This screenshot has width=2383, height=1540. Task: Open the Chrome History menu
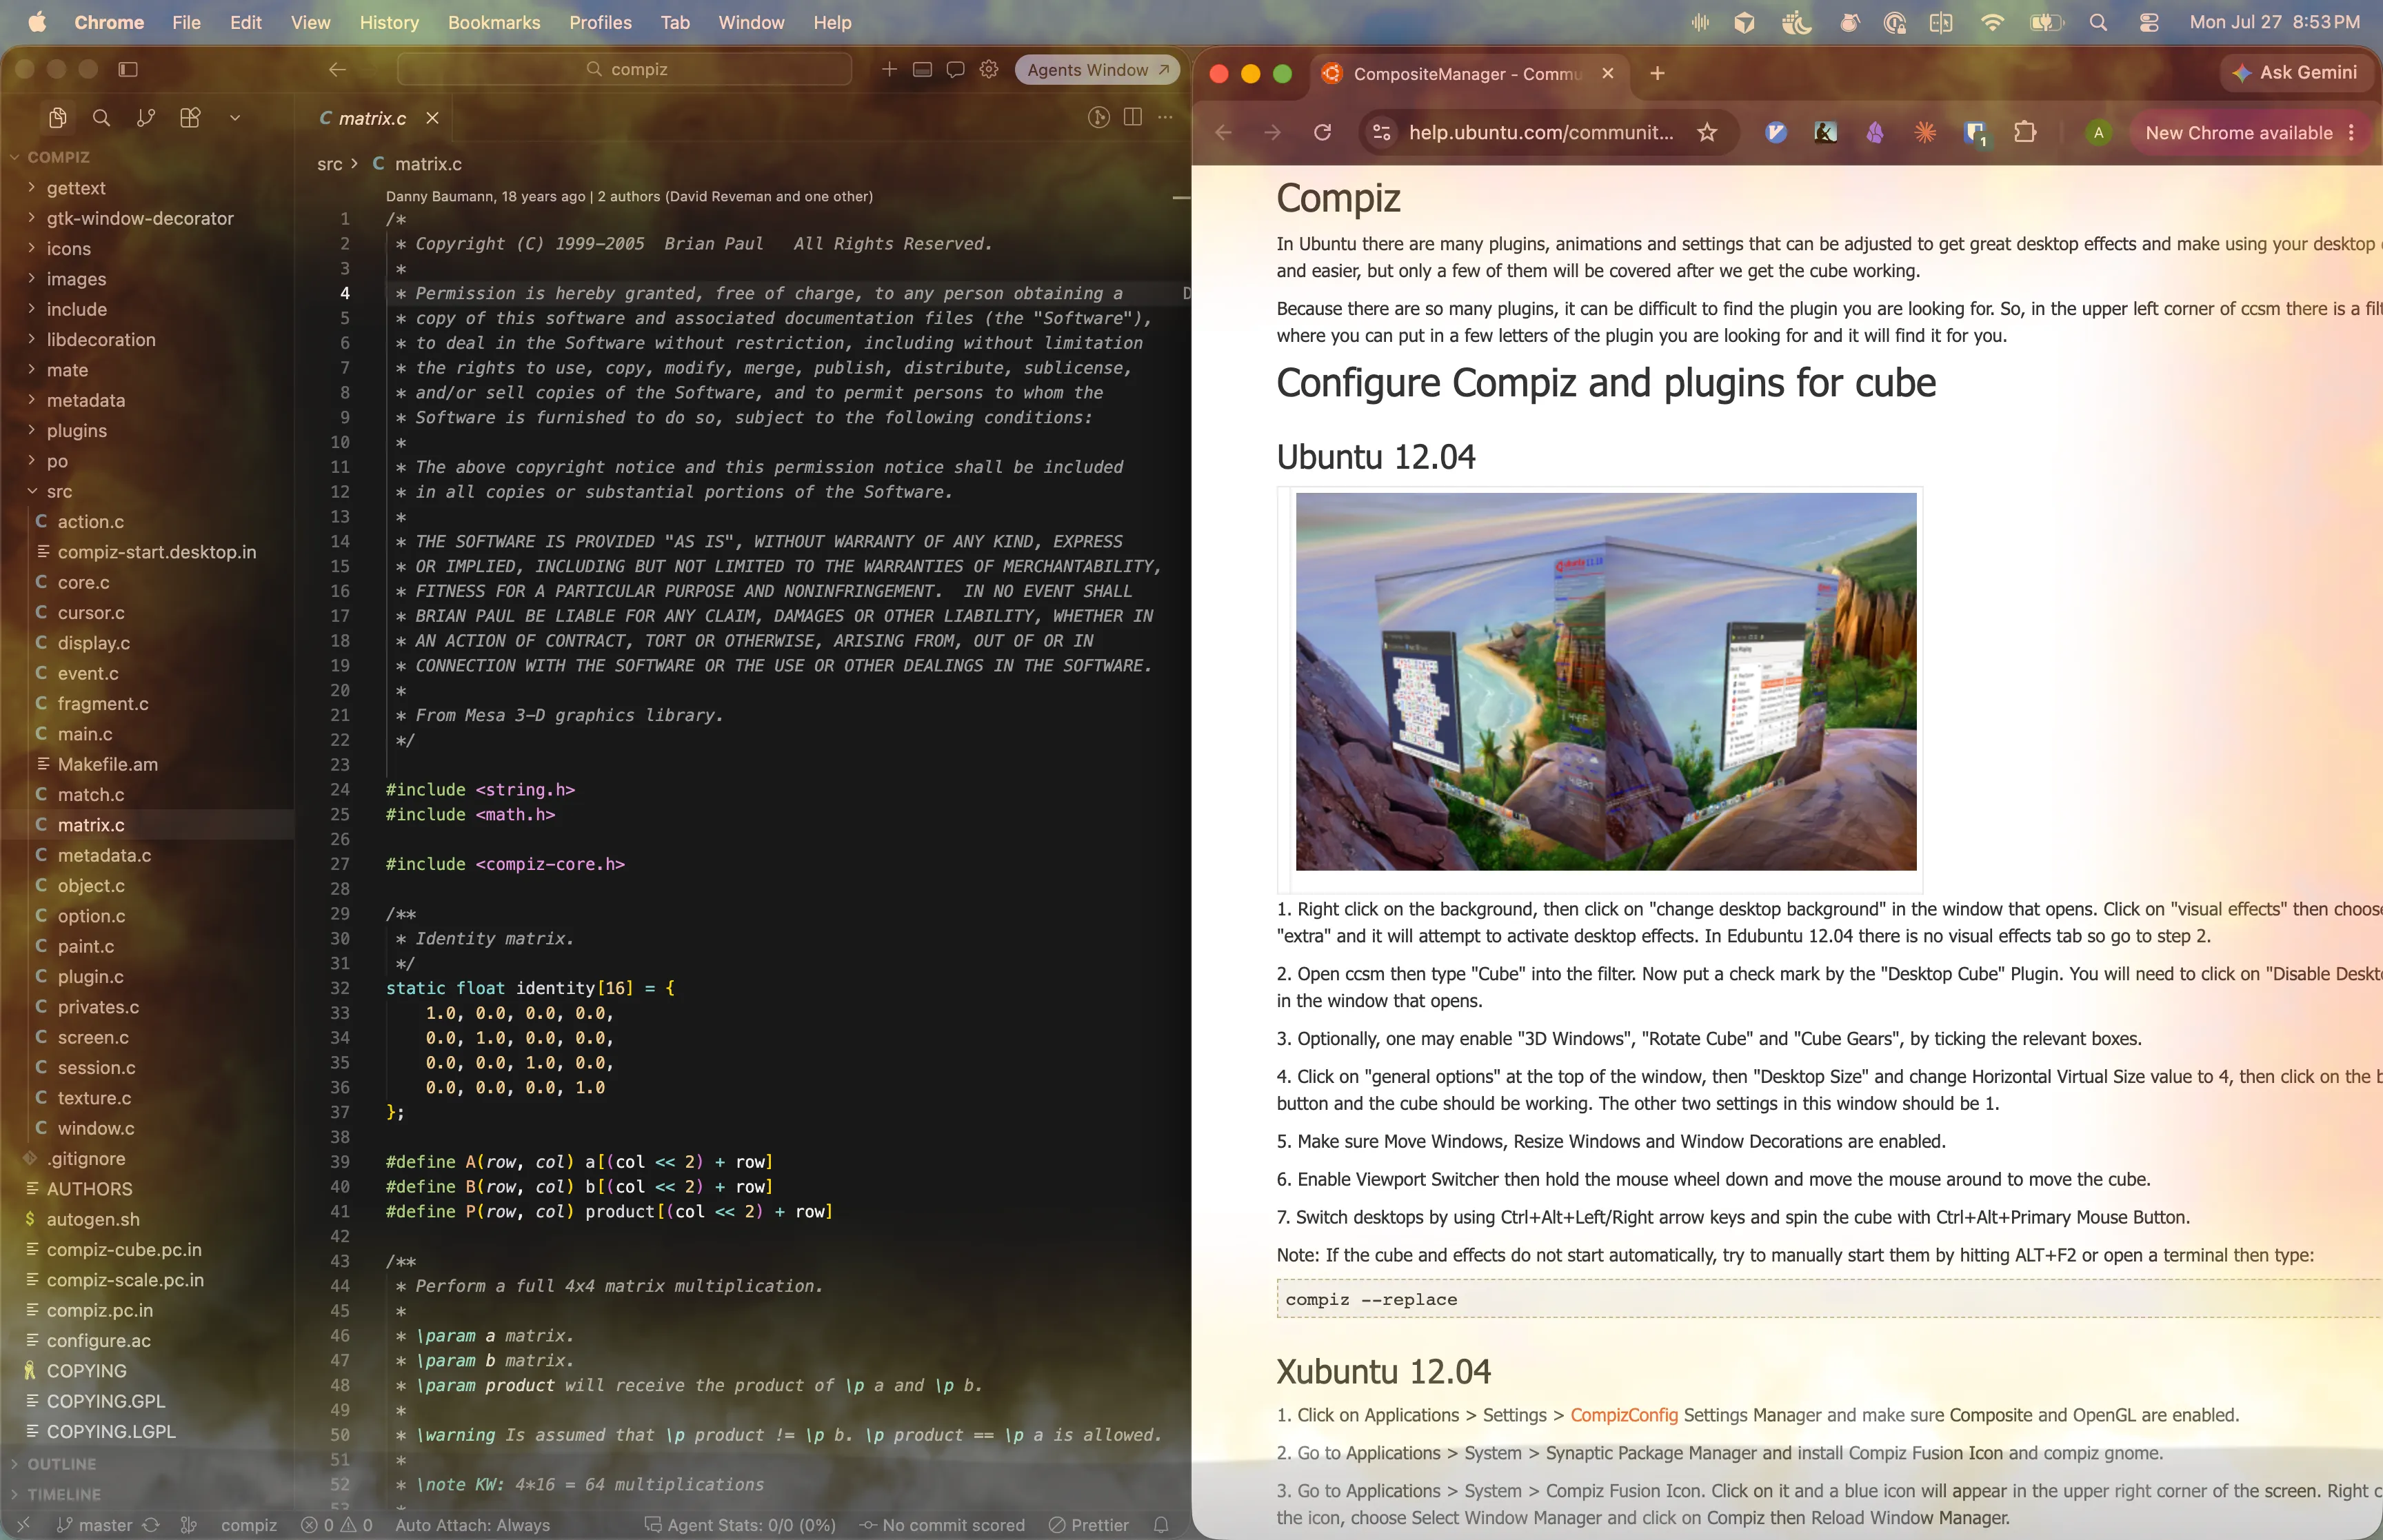click(389, 22)
